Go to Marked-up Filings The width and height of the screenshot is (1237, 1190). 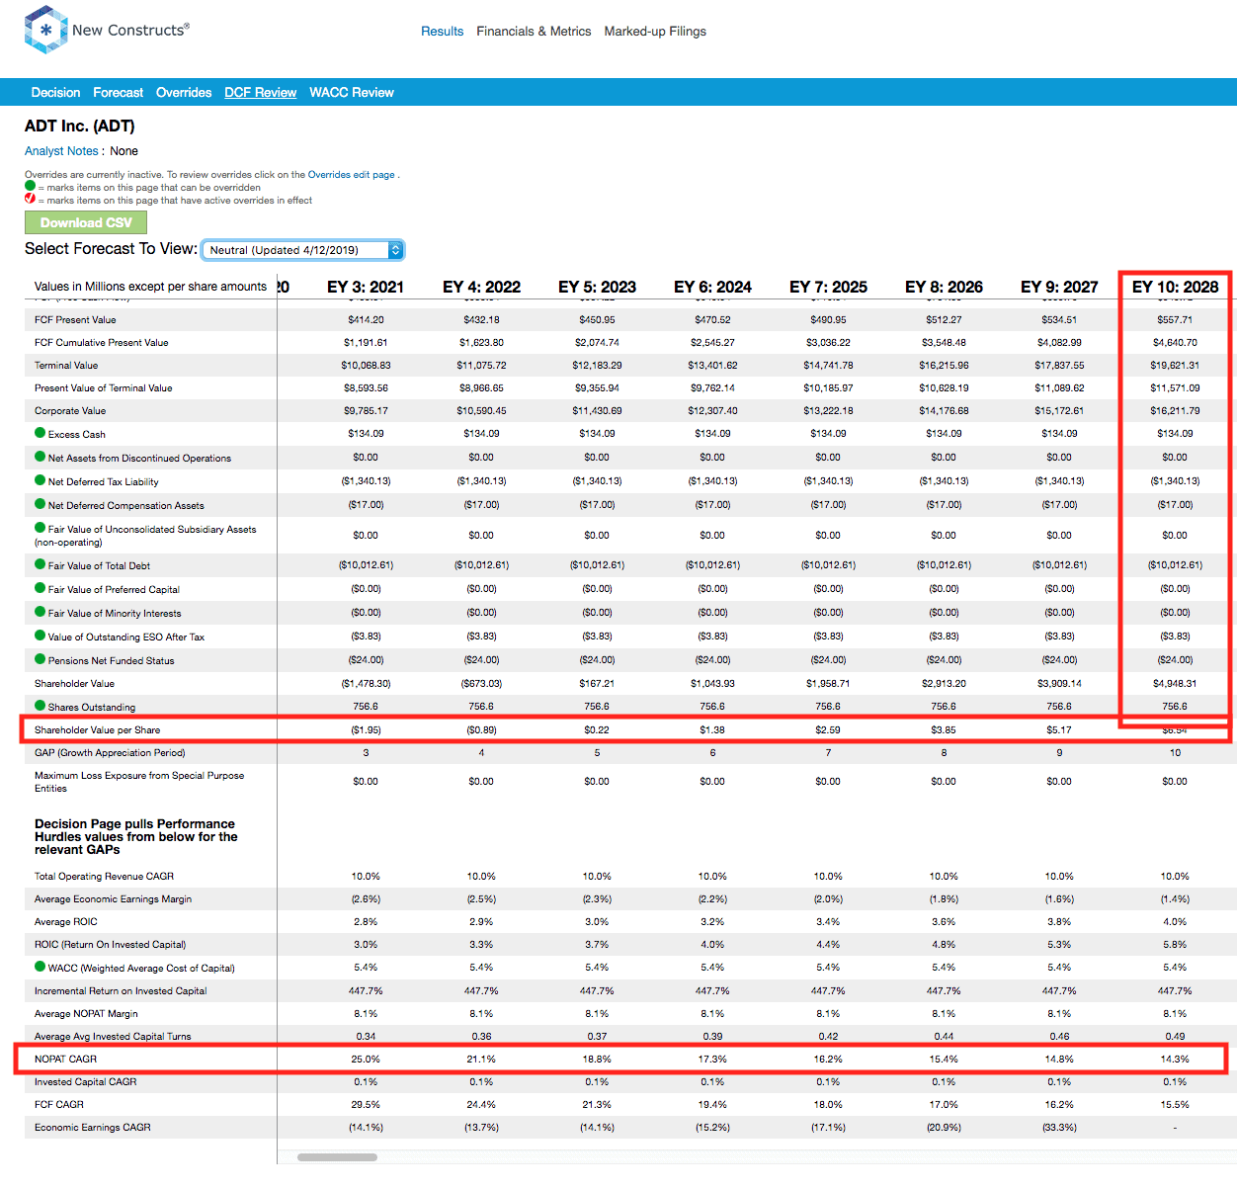(x=655, y=32)
